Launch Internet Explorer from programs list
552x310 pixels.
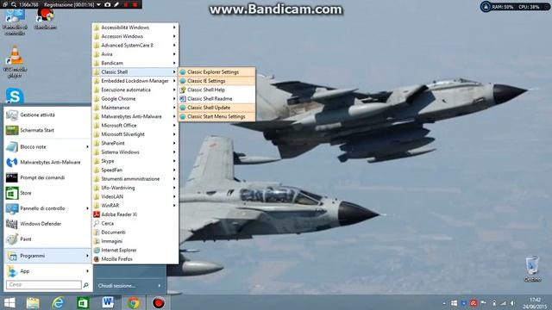coord(135,251)
